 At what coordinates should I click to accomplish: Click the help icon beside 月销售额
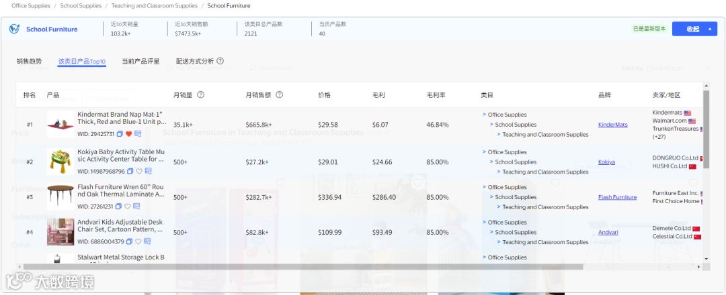[x=279, y=95]
